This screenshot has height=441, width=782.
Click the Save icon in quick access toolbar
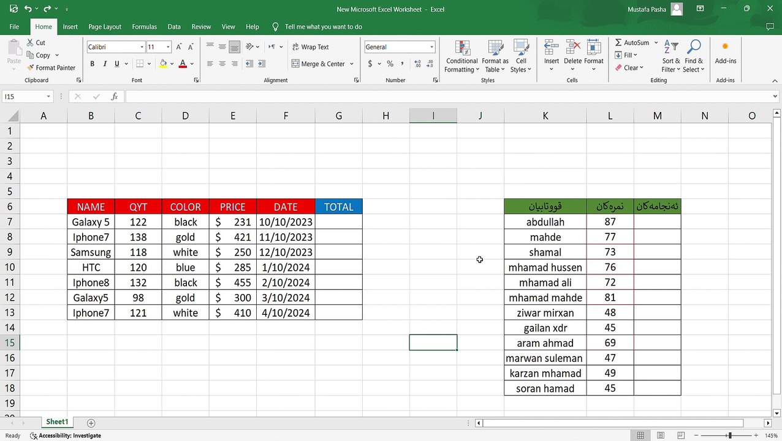pyautogui.click(x=14, y=9)
